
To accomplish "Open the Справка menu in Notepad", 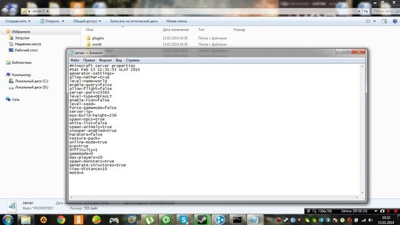I will click(132, 60).
